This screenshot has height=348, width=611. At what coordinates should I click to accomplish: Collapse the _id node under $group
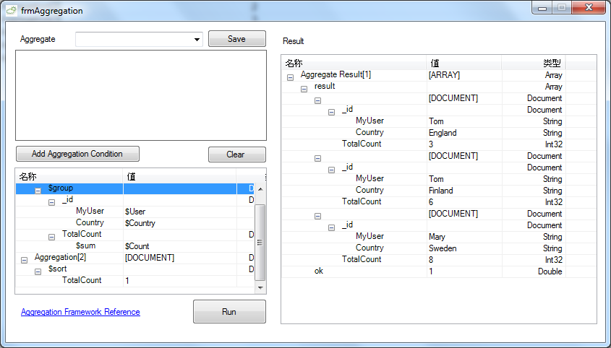pyautogui.click(x=51, y=202)
